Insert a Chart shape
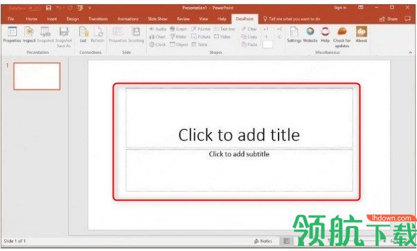 coord(157,37)
